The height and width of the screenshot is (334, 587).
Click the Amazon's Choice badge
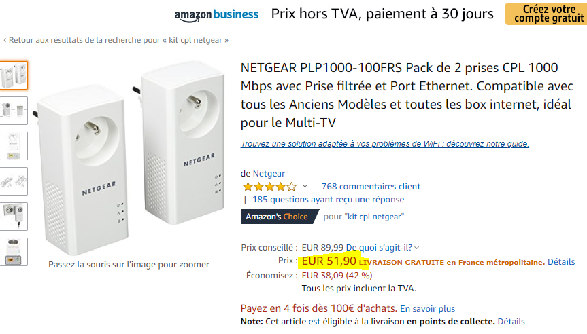click(x=277, y=217)
